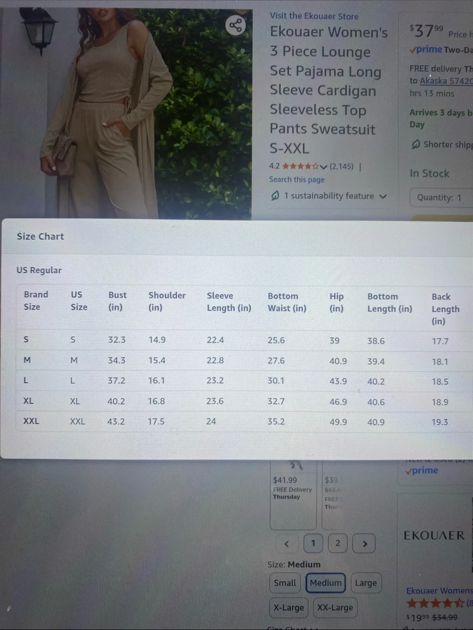Click the US Size column header
This screenshot has width=473, height=630.
79,301
